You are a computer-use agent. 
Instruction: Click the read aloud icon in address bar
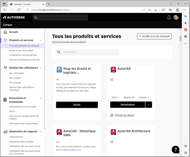point(144,10)
